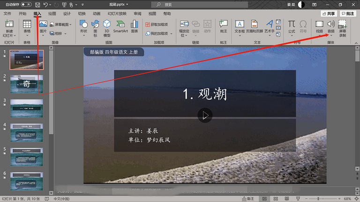Viewport: 360px width, 202px height.
Task: Switch to Normal view in status bar
Action: 264,199
